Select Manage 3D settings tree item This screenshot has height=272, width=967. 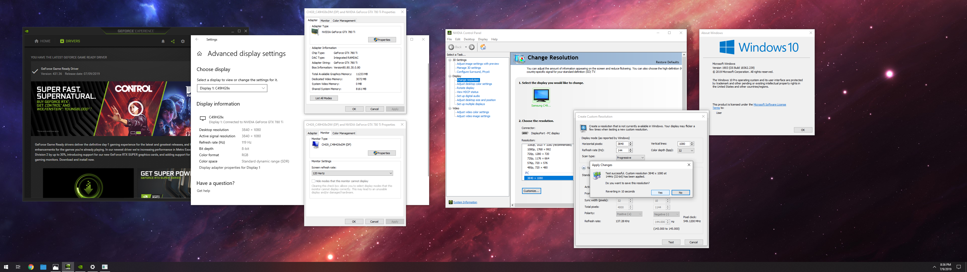468,68
